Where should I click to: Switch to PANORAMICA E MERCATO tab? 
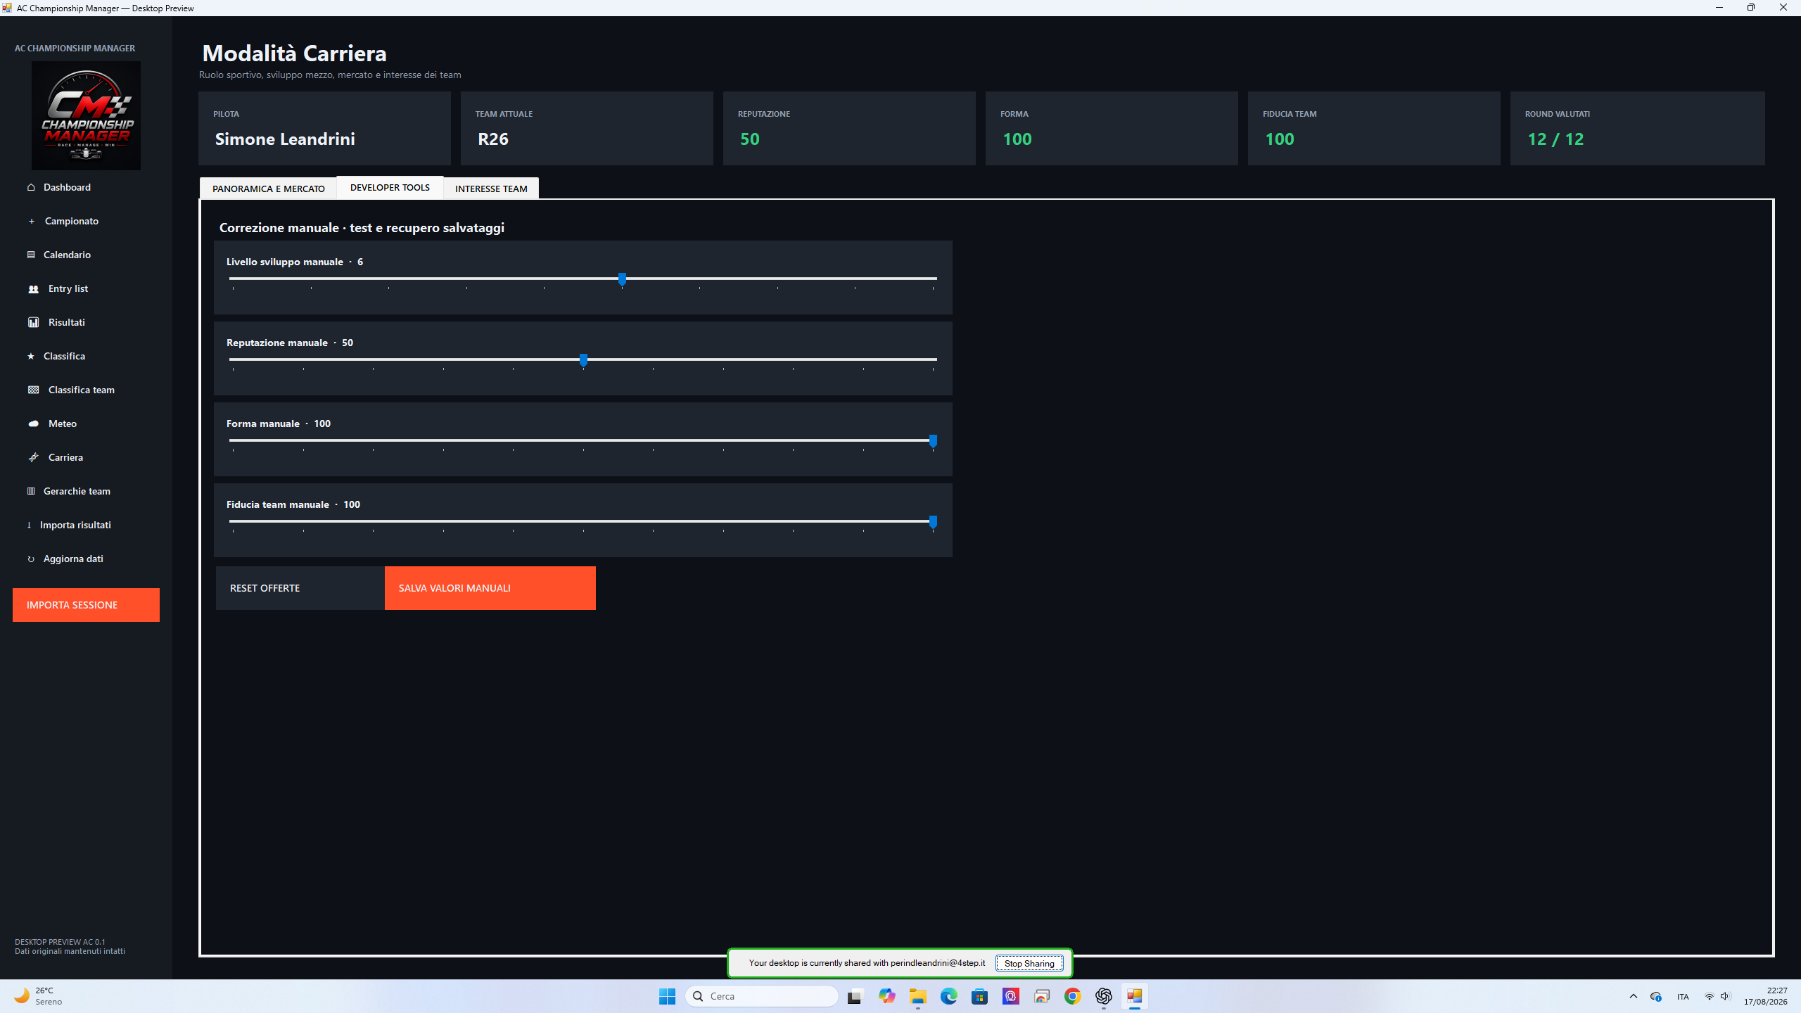tap(268, 189)
